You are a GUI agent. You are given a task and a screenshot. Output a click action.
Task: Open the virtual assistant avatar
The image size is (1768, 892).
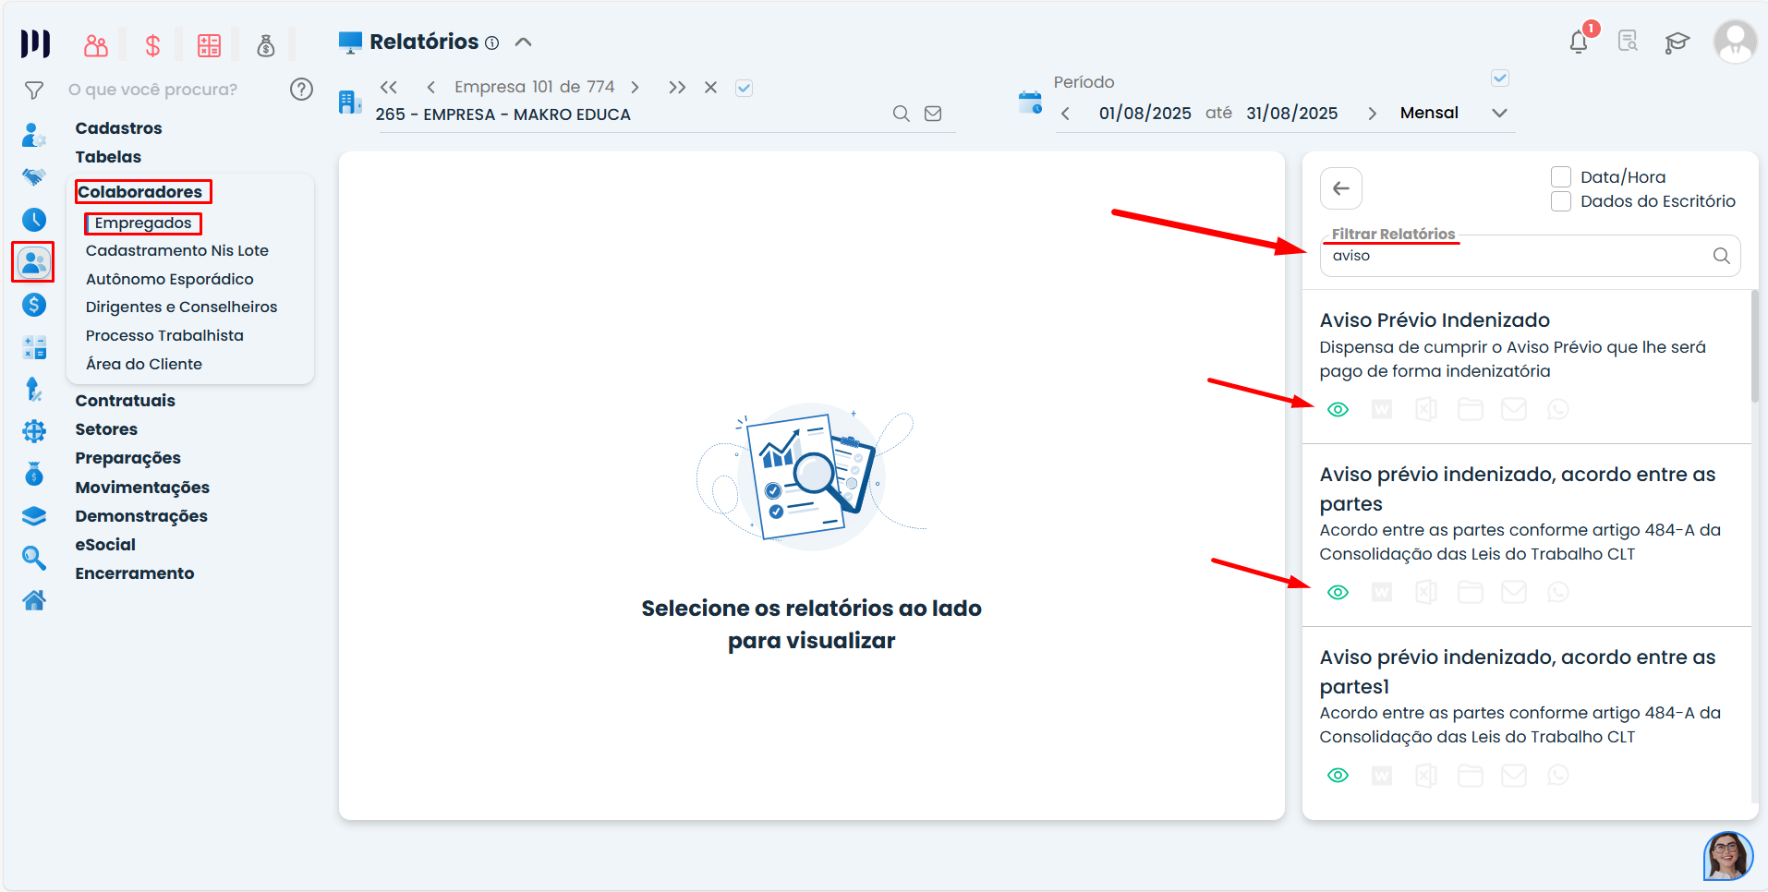click(x=1728, y=856)
